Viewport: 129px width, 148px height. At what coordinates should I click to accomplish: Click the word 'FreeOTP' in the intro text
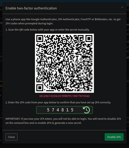[86, 19]
